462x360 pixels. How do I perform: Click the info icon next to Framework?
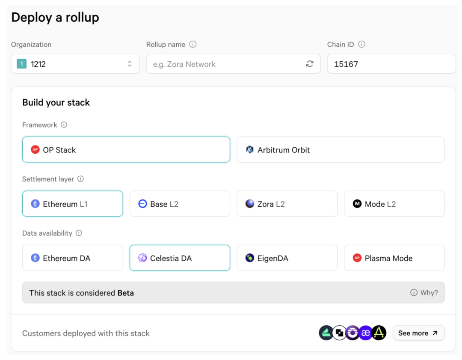point(64,125)
